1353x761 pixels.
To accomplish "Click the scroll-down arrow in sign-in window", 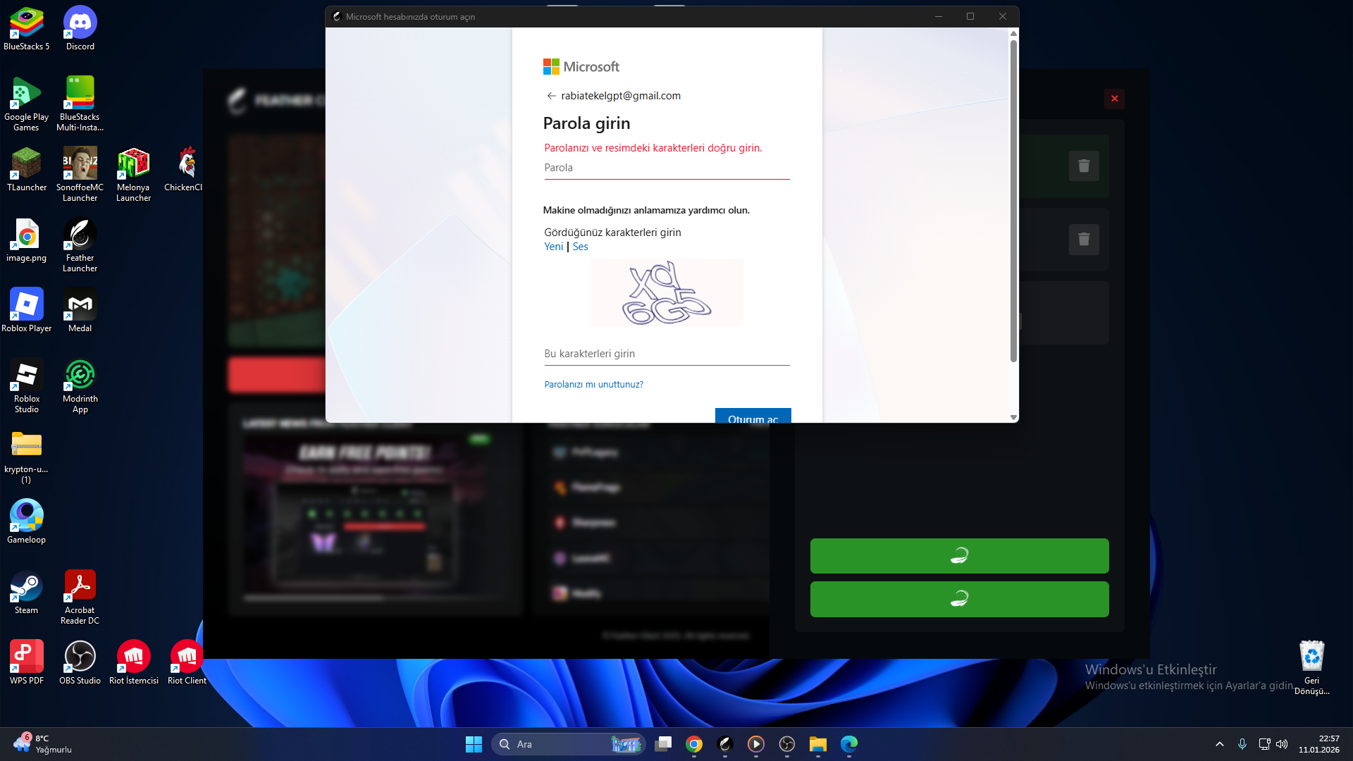I will (x=1013, y=418).
